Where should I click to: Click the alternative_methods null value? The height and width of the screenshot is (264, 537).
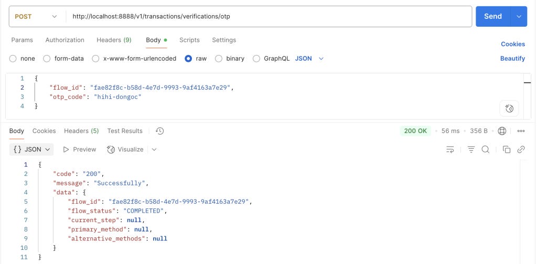(160, 238)
